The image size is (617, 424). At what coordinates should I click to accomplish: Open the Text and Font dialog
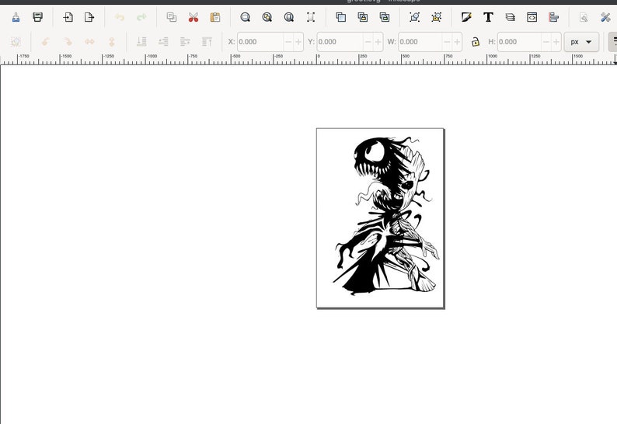tap(488, 17)
